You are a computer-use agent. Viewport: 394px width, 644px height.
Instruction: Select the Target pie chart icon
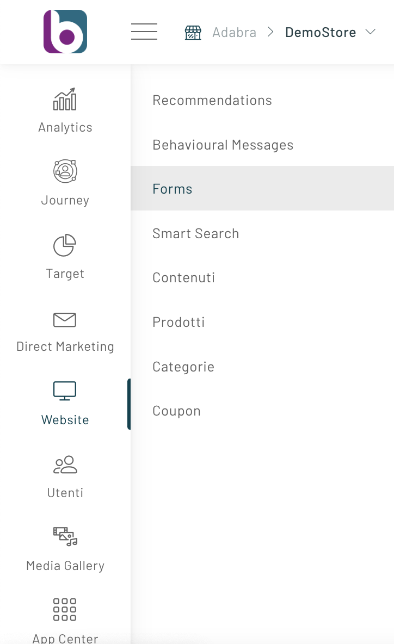[65, 245]
